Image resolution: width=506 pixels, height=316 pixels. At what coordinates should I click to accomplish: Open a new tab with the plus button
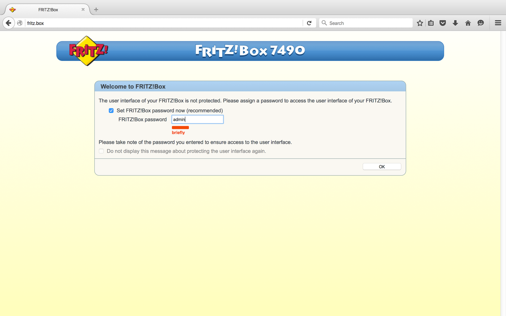[96, 9]
